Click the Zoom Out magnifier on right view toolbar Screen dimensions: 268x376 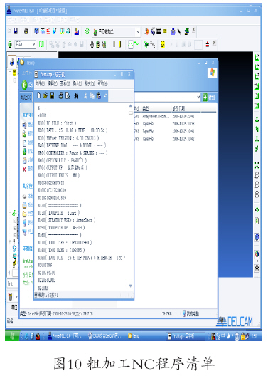(x=257, y=184)
